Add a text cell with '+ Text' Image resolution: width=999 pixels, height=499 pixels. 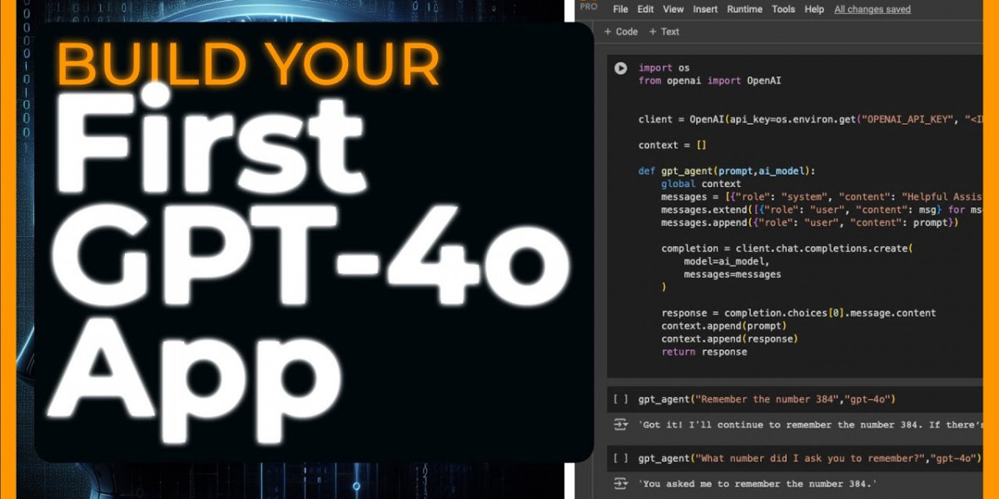tap(664, 32)
